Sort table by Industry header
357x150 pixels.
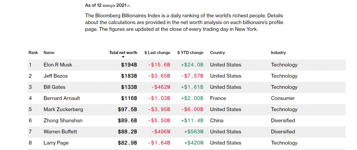click(x=278, y=52)
